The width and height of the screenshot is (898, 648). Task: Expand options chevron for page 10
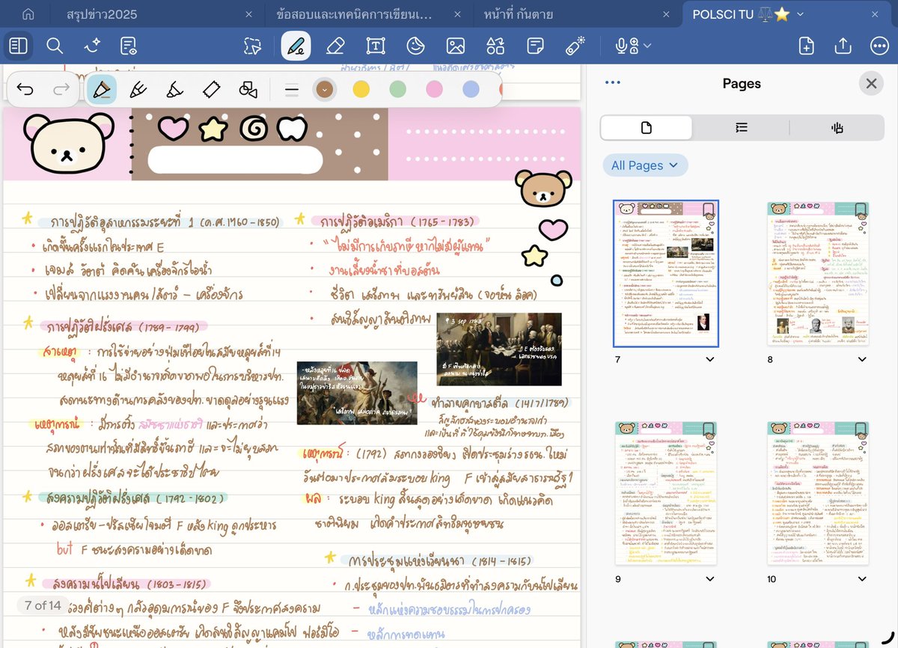(862, 579)
